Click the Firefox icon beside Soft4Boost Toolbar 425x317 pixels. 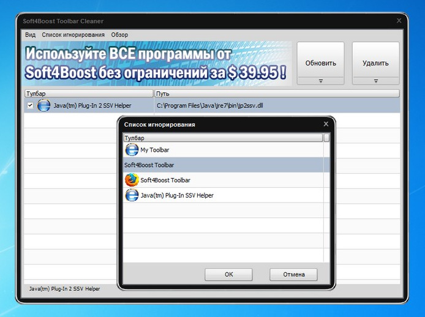point(132,180)
